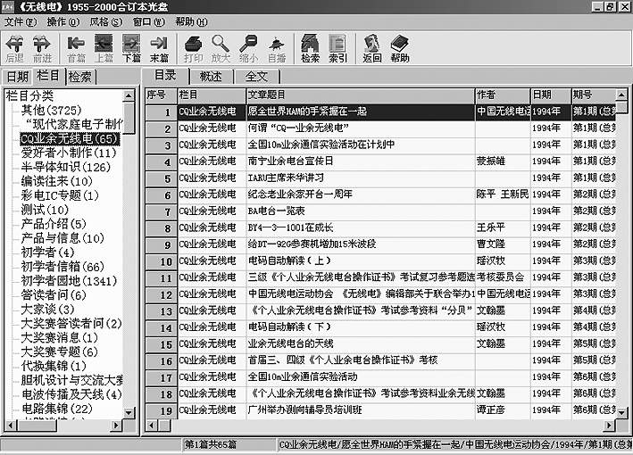Image resolution: width=633 pixels, height=455 pixels.
Task: Select 彩电IC专题(1) category
Action: pos(60,195)
